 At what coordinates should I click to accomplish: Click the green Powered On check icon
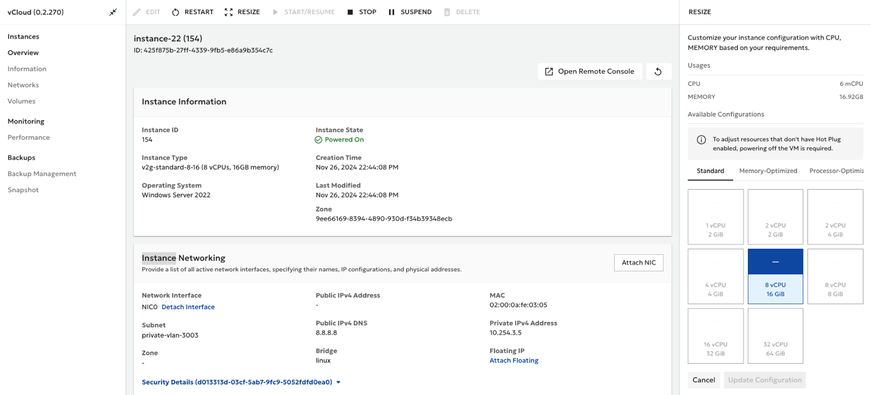click(318, 140)
